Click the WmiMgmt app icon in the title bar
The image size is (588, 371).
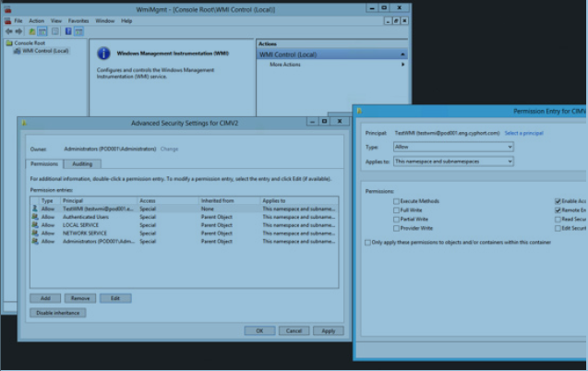(8, 9)
